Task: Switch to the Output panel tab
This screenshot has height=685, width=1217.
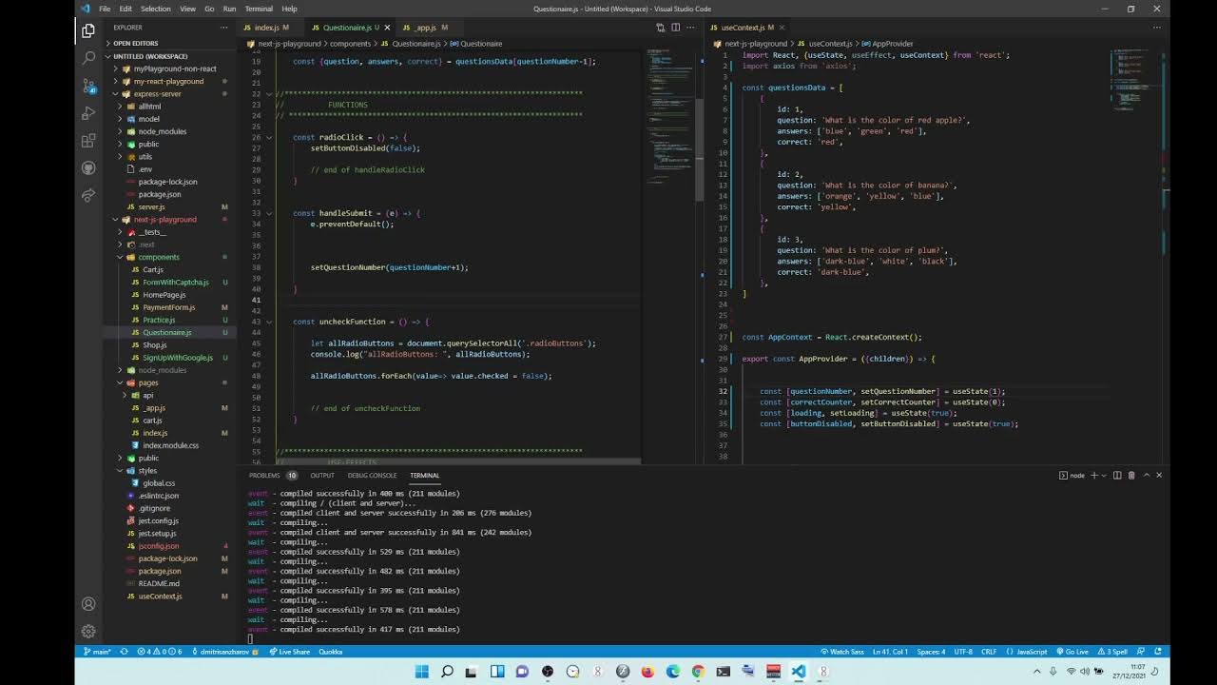Action: tap(322, 475)
